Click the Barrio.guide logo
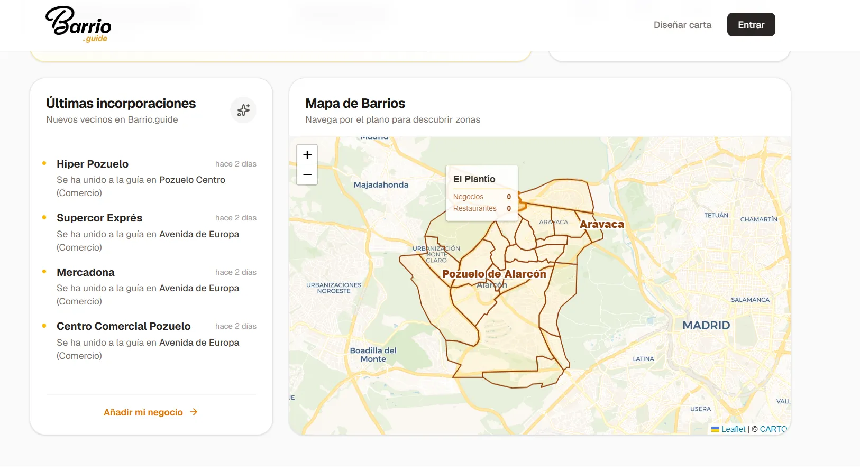 78,24
